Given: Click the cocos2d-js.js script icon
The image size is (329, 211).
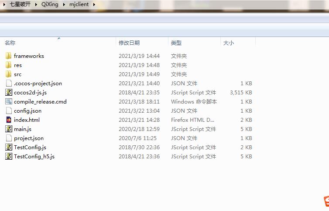Looking at the screenshot, I should point(9,92).
